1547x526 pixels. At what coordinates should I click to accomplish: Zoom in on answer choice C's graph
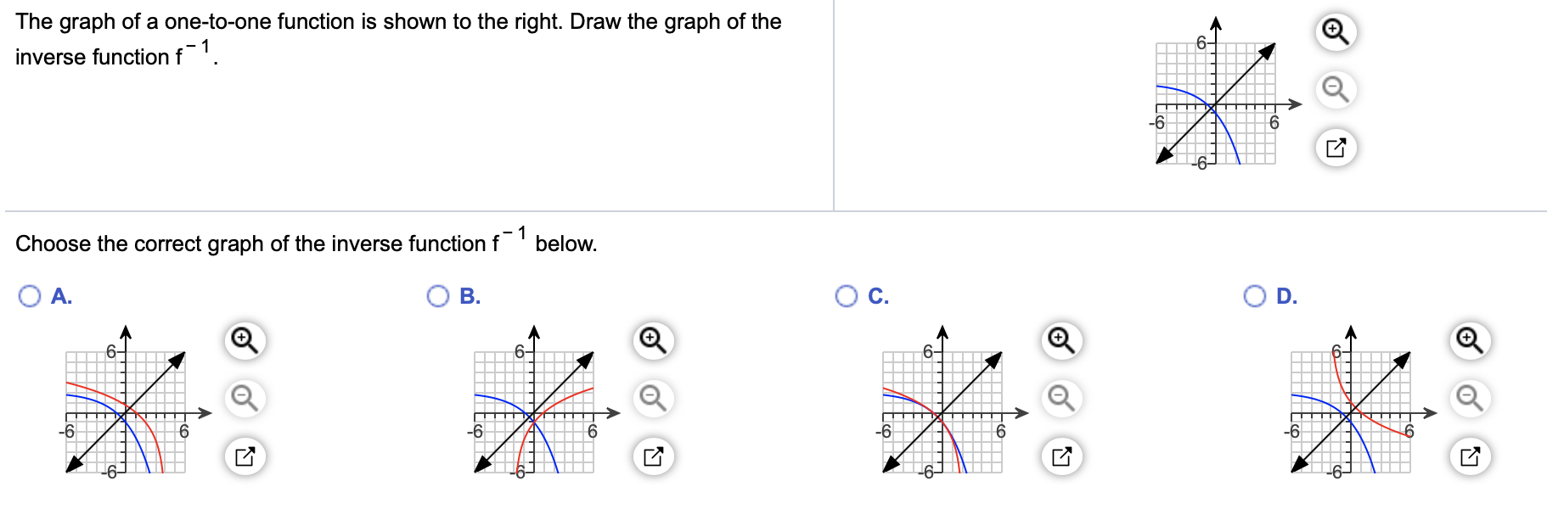pyautogui.click(x=1059, y=339)
